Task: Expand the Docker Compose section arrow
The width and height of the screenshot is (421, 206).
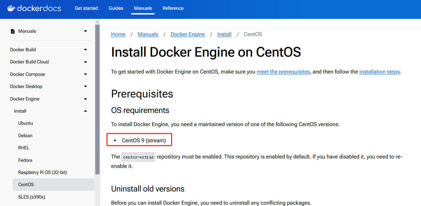Action: (85, 75)
